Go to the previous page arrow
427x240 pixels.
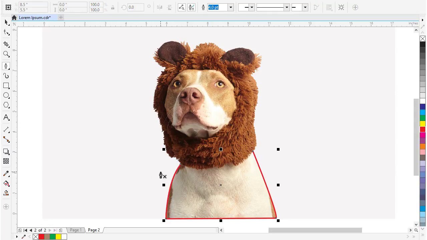point(31,230)
